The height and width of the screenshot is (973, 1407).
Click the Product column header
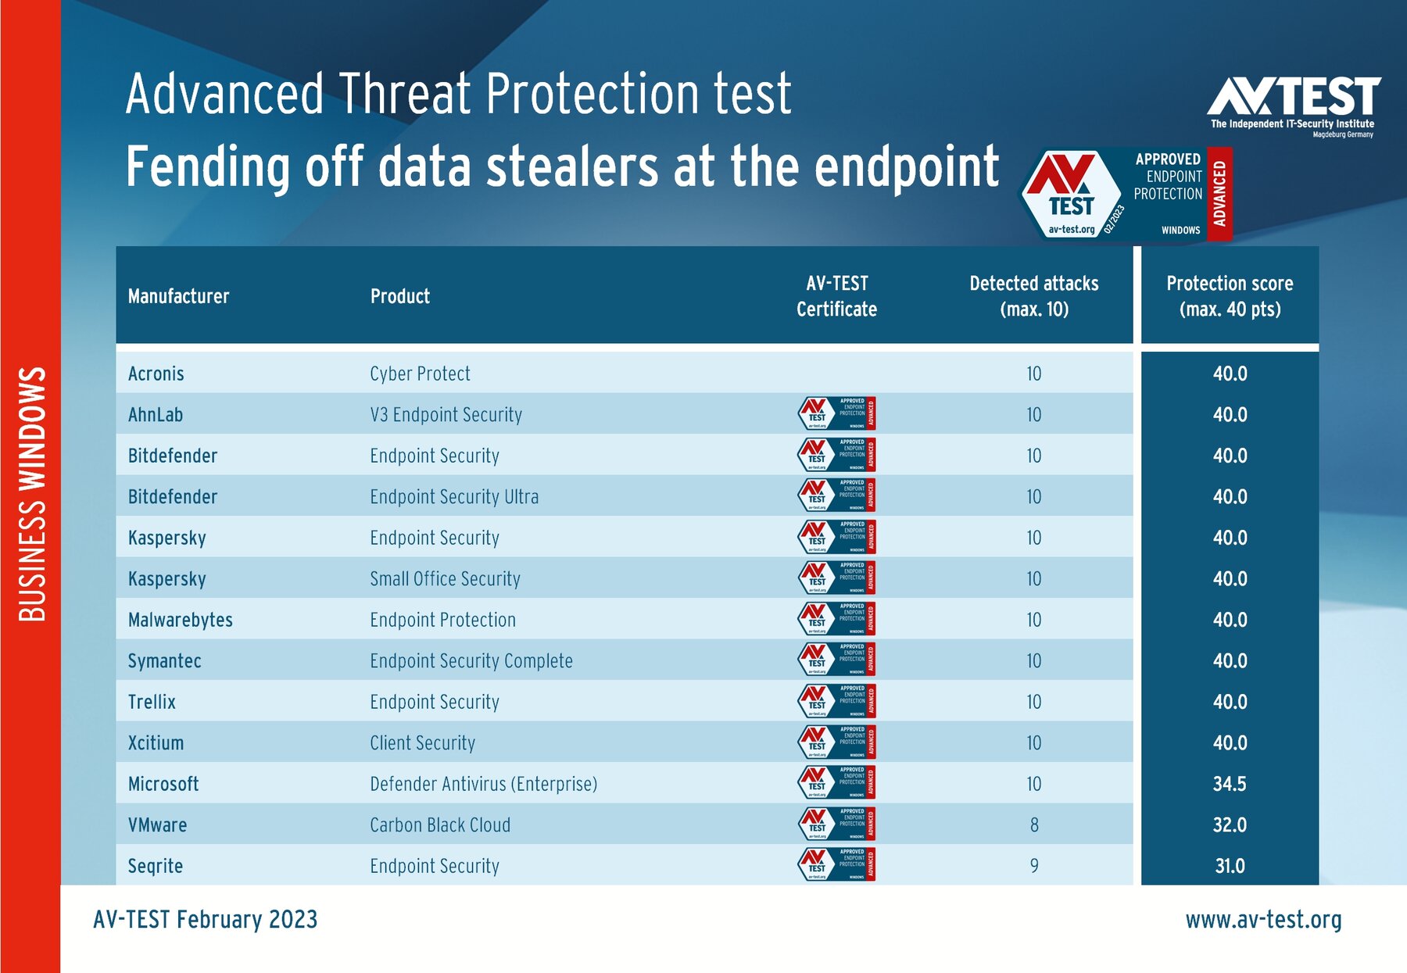tap(399, 296)
